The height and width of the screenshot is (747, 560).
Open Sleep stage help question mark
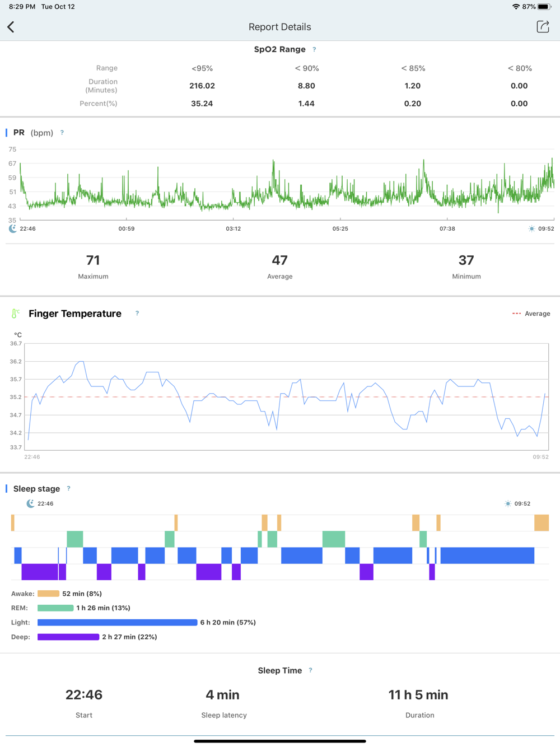69,488
